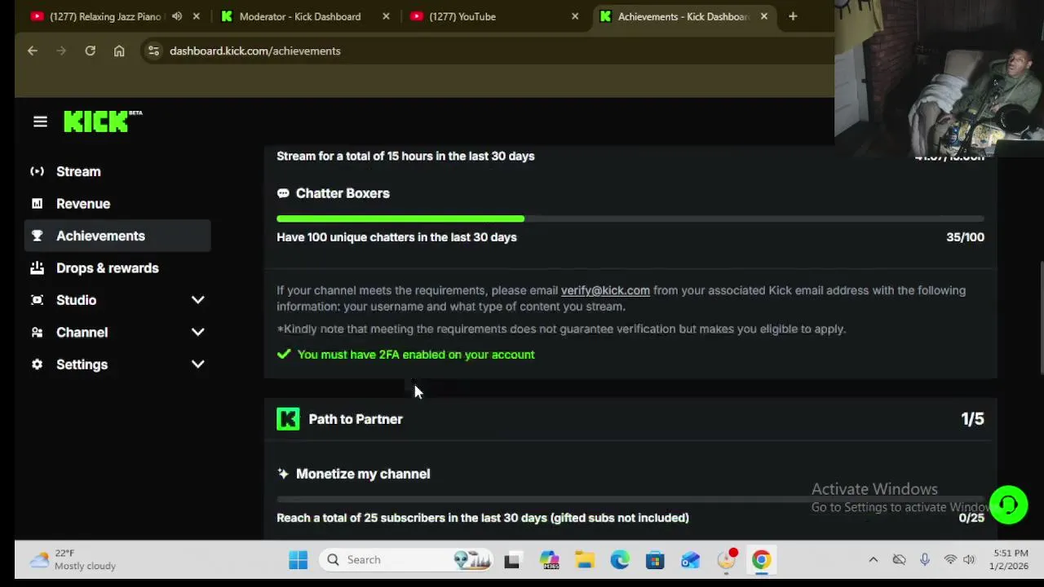Click the verify@kick.com email link
This screenshot has height=587, width=1044.
pos(605,290)
